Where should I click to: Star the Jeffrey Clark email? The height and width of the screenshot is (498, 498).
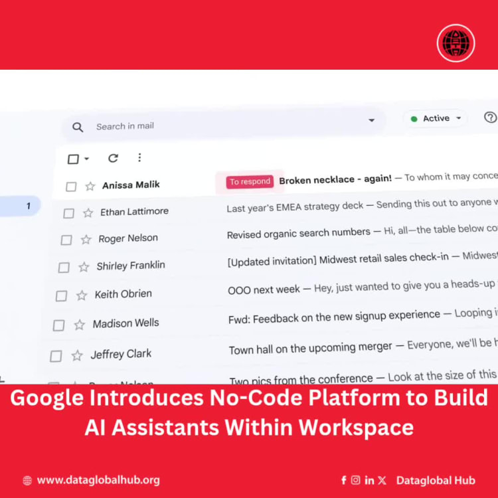point(77,355)
